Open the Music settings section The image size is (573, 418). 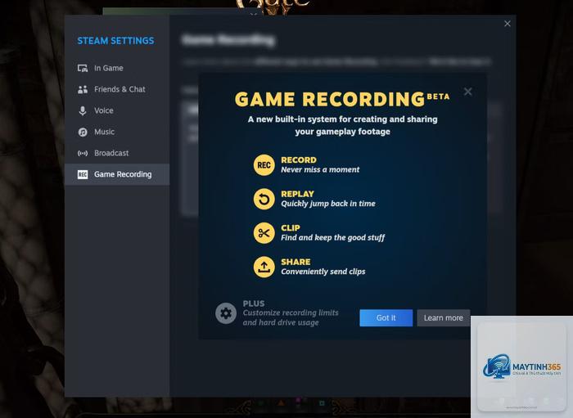(117, 132)
